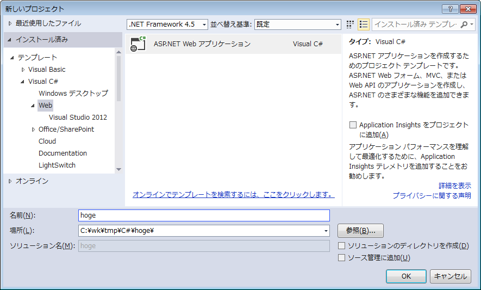The image size is (481, 290).
Task: Expand the オンライン section
Action: pyautogui.click(x=10, y=181)
